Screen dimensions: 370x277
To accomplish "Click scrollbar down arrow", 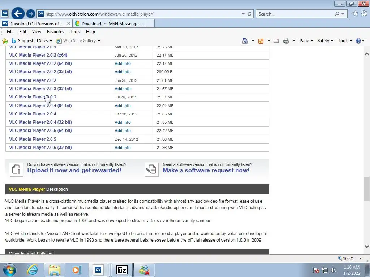I will coord(367,246).
